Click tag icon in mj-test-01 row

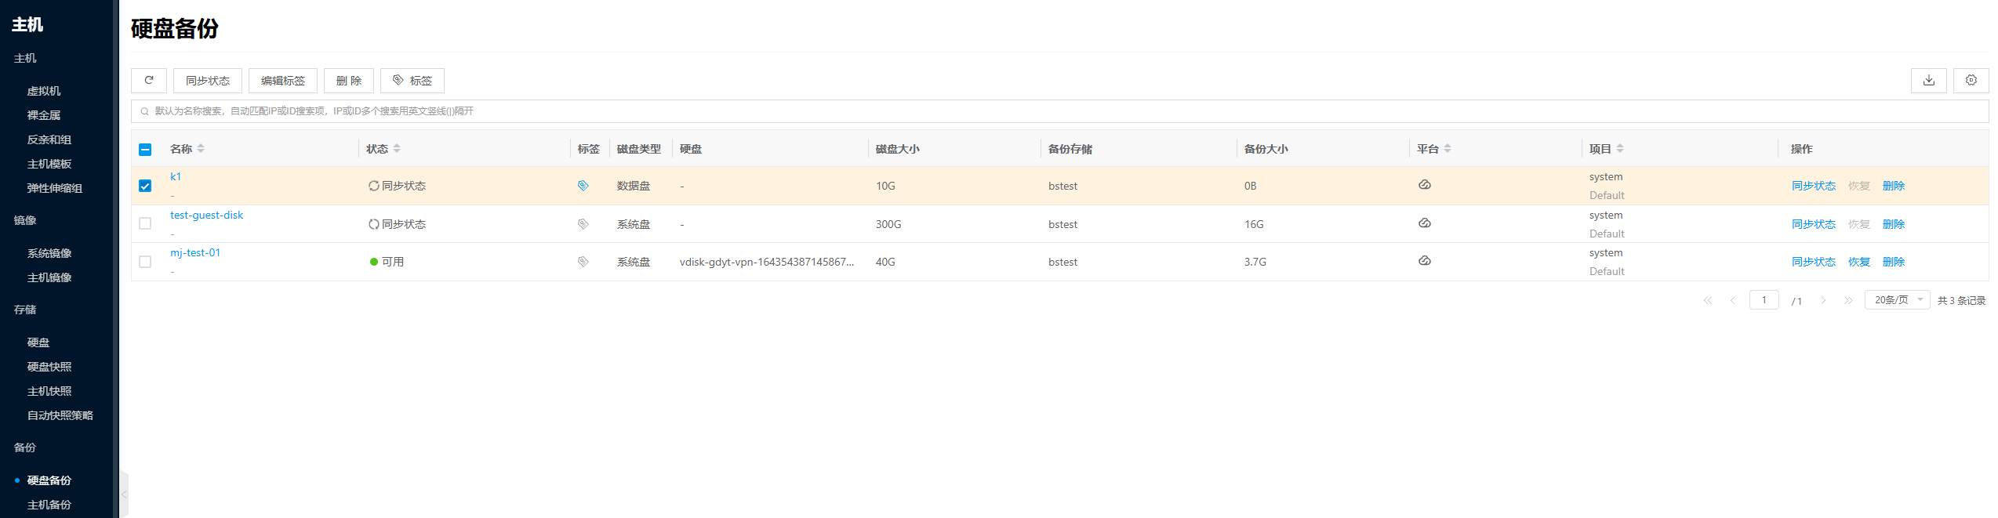pyautogui.click(x=583, y=262)
